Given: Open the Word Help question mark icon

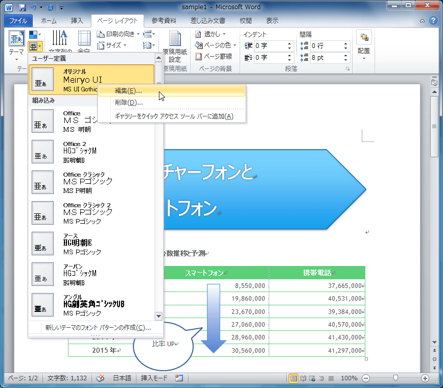Looking at the screenshot, I should click(433, 20).
